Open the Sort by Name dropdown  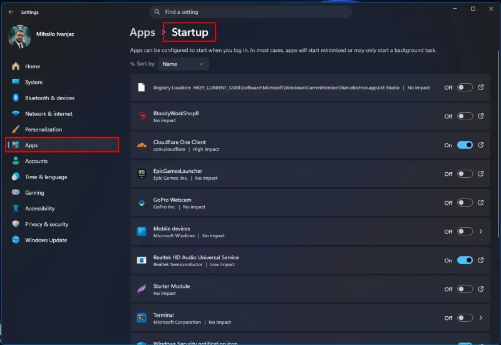click(183, 64)
